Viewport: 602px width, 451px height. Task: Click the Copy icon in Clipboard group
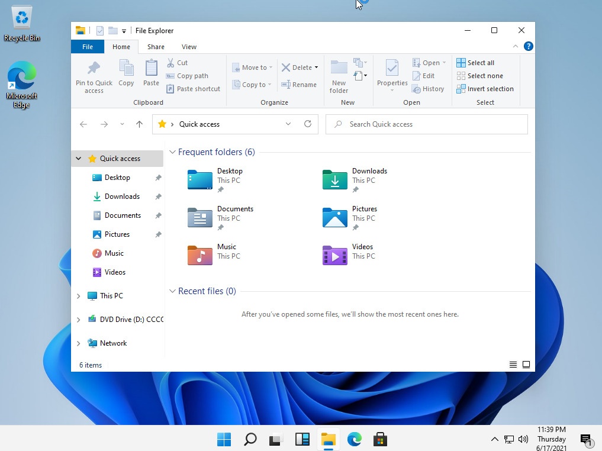pyautogui.click(x=126, y=68)
